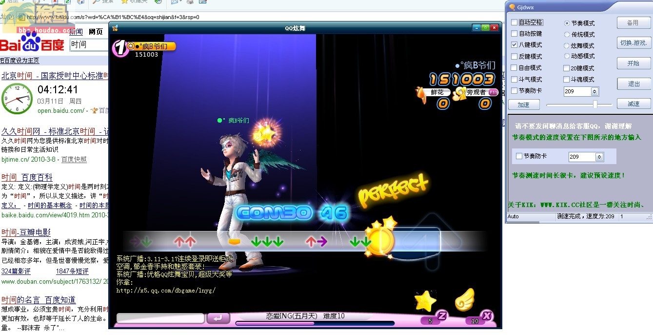Use the yellow star item on Z key

coord(425,301)
